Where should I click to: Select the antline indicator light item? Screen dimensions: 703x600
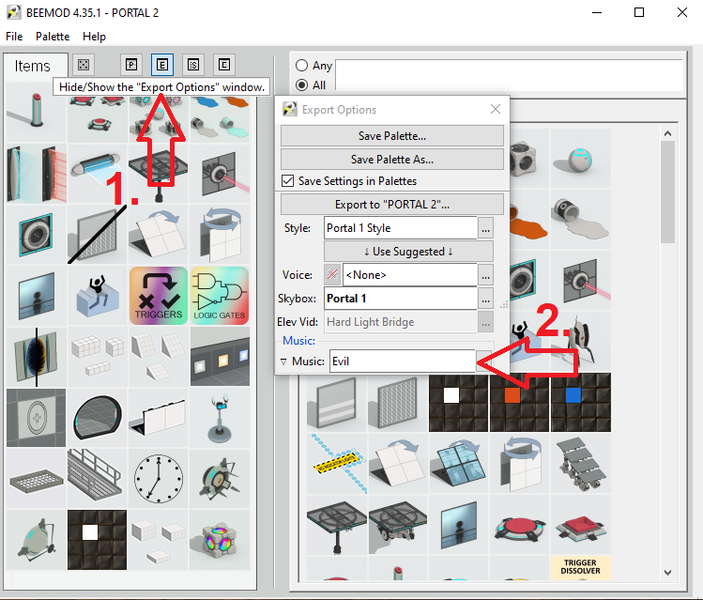(337, 464)
